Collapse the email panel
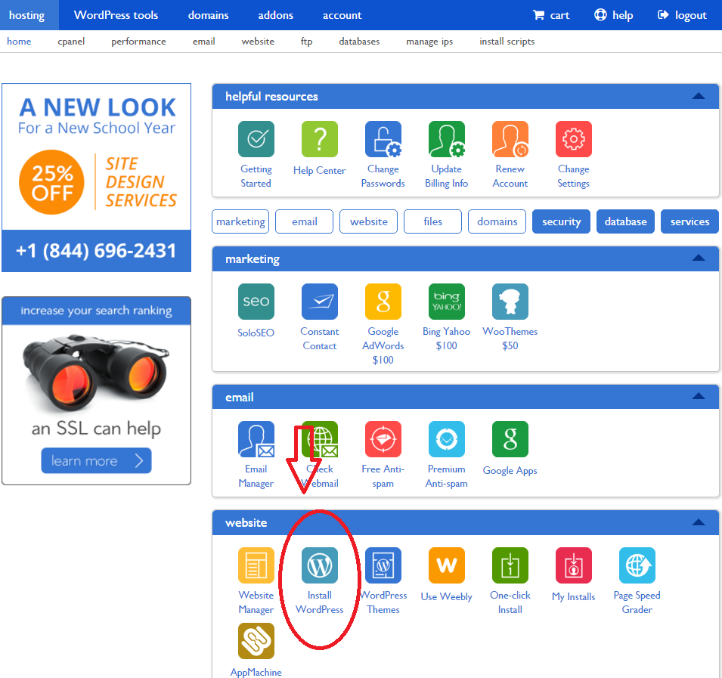The width and height of the screenshot is (722, 678). tap(699, 396)
